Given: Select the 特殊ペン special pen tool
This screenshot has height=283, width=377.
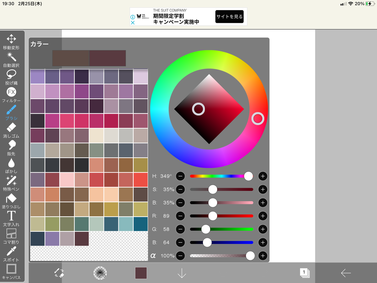Looking at the screenshot, I should pyautogui.click(x=11, y=183).
